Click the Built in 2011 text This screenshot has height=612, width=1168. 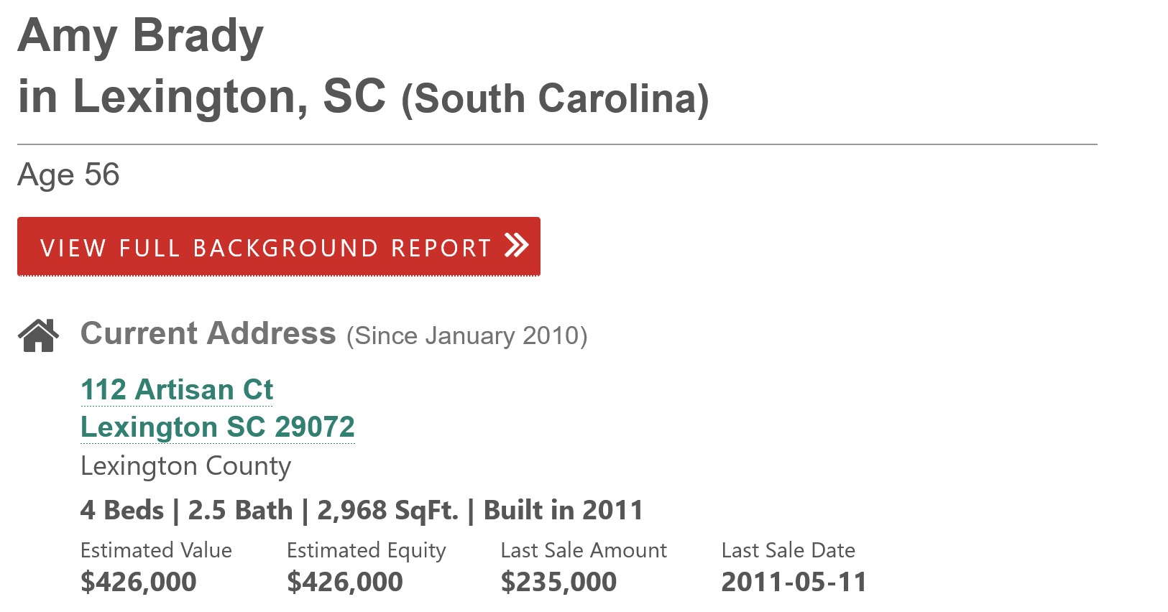563,511
